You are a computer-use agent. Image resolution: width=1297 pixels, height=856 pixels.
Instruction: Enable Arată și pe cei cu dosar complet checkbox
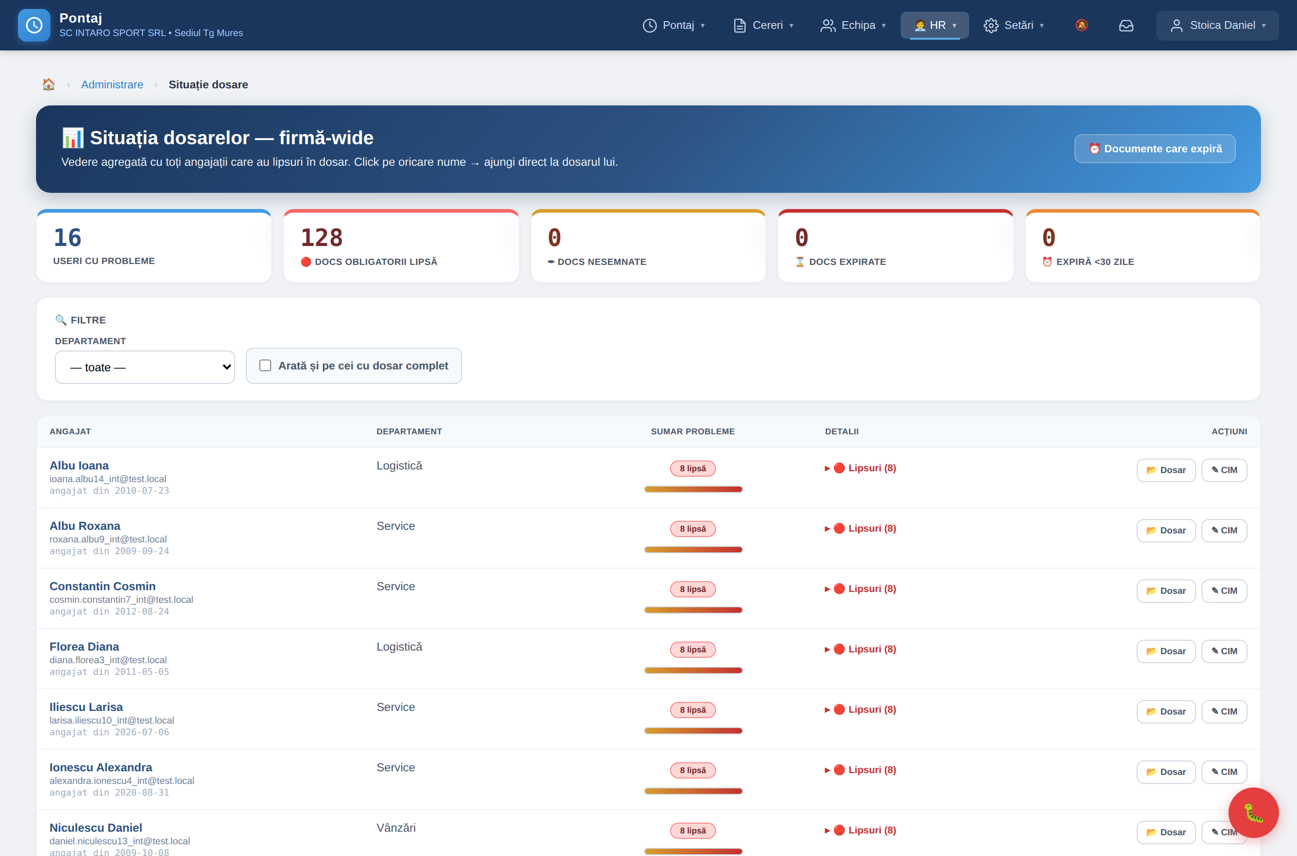coord(265,365)
